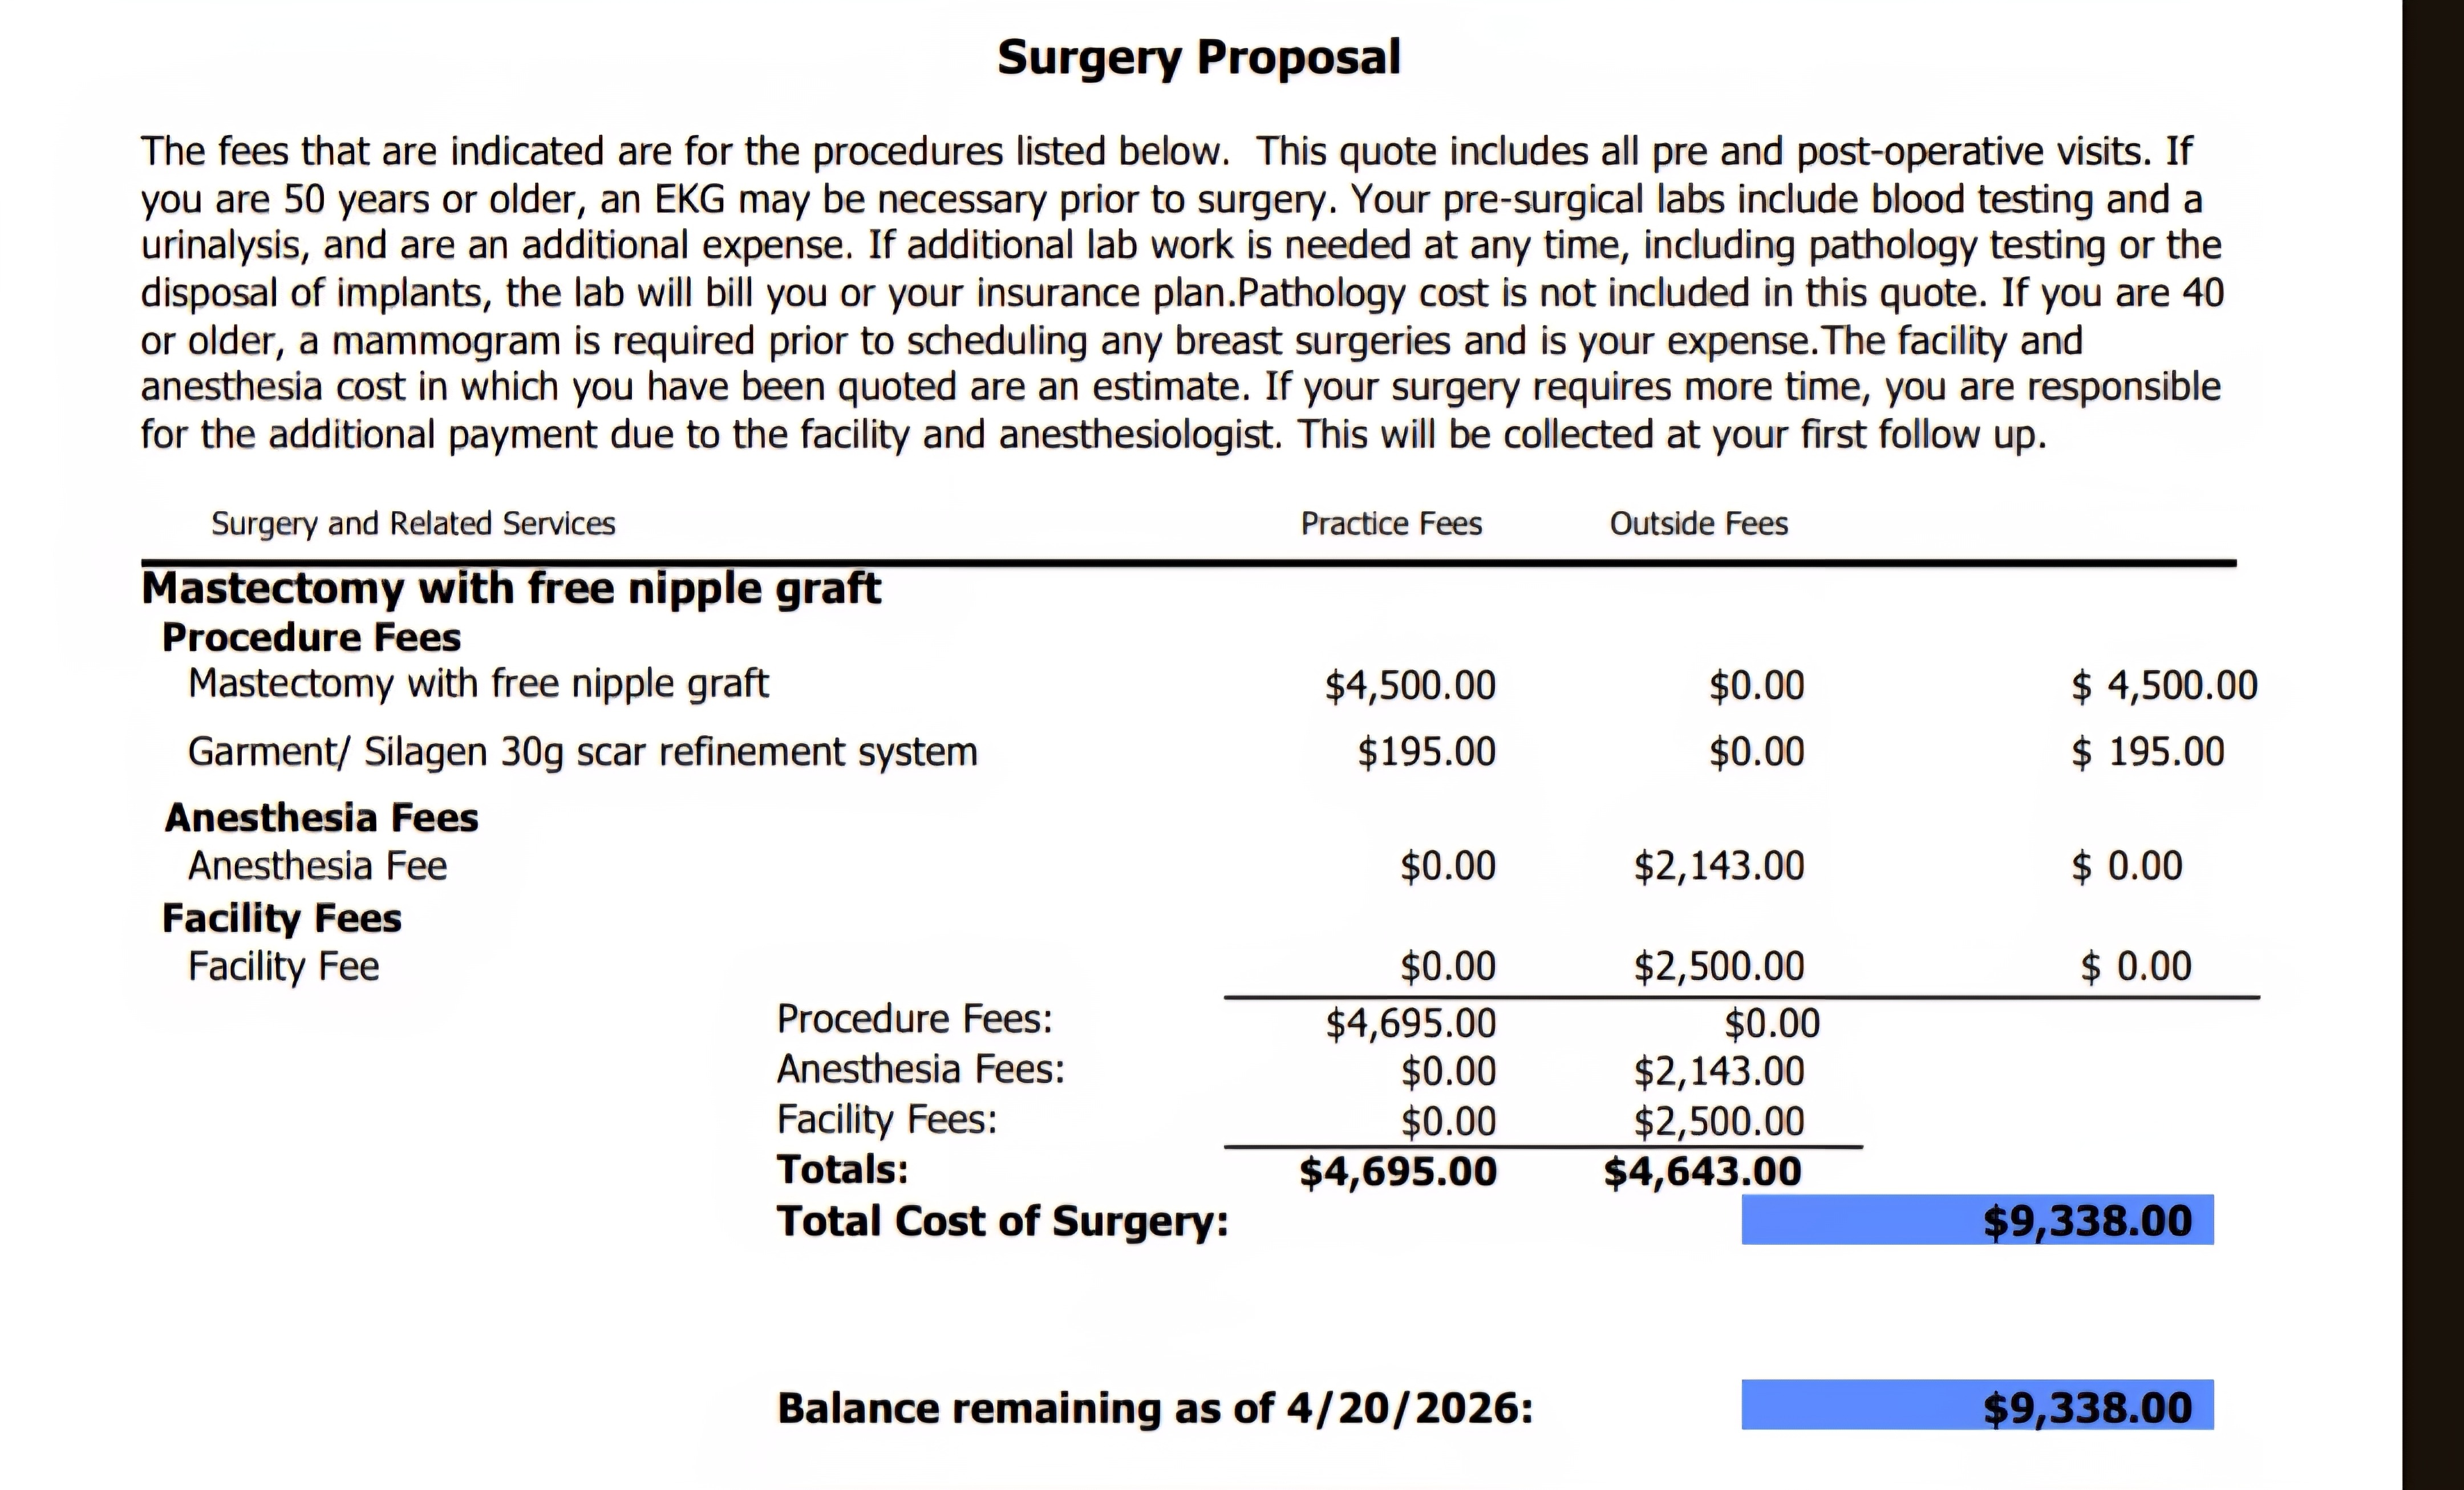Click the $195.00 practice fee for the garment
Screen dimensions: 2464x1490
(1426, 752)
